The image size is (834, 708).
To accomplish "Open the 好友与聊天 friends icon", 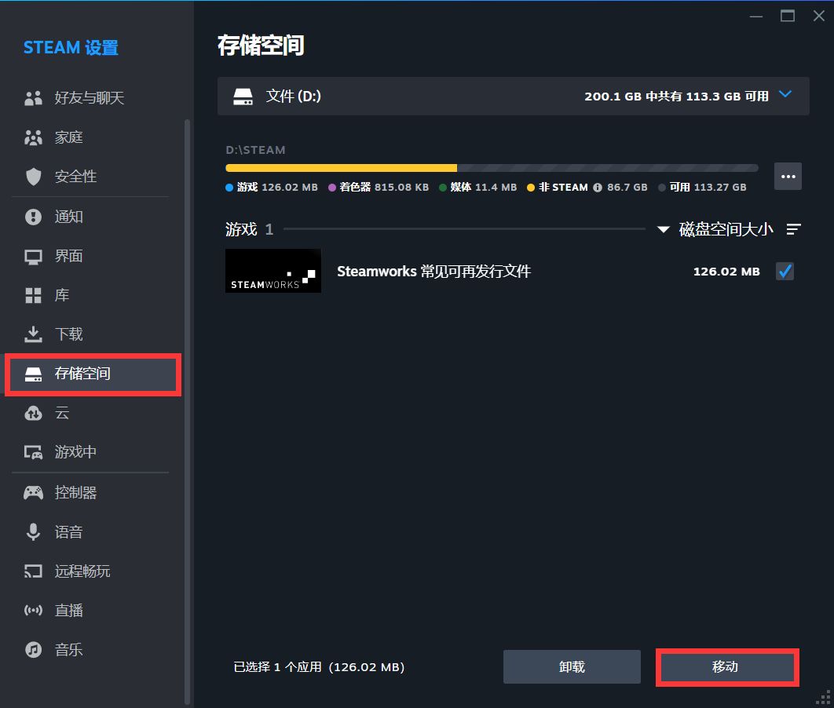I will [33, 98].
